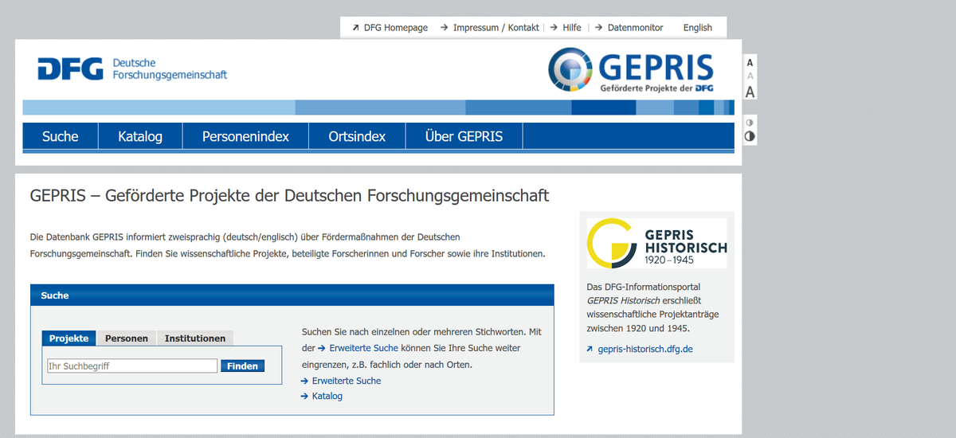Open the Ortsindex navigation item

point(357,136)
